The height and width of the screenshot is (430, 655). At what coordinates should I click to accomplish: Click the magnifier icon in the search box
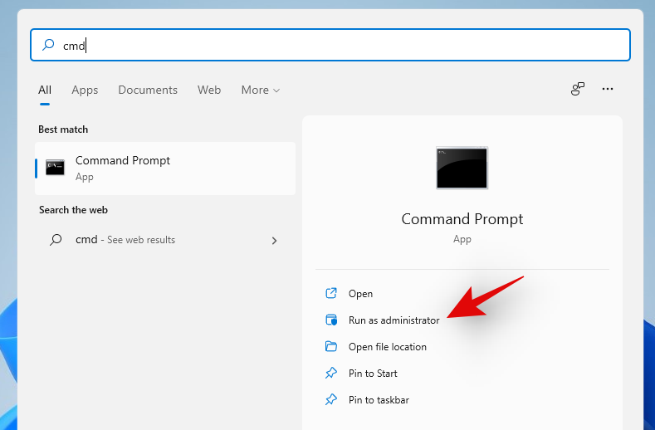click(x=48, y=46)
